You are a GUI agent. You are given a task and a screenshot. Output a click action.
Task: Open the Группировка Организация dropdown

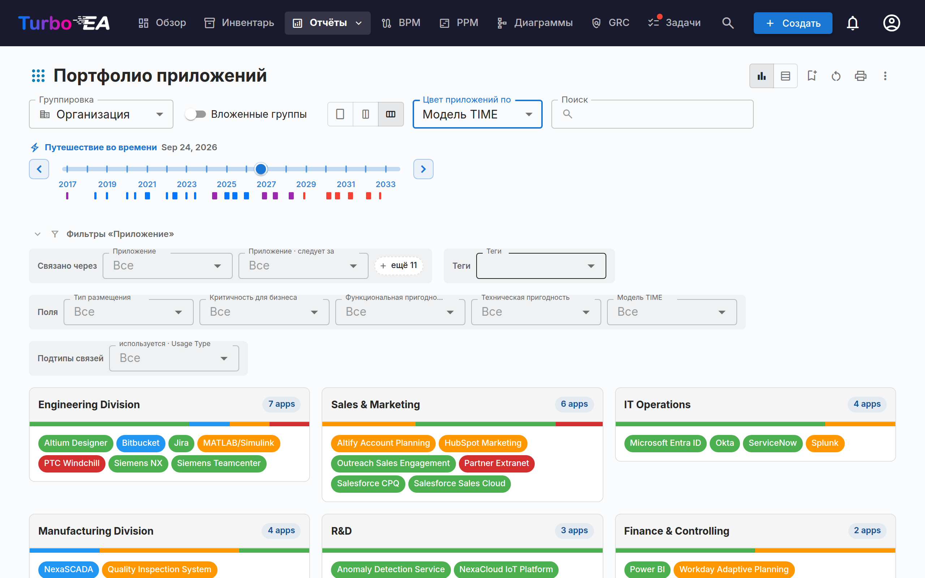pyautogui.click(x=101, y=114)
